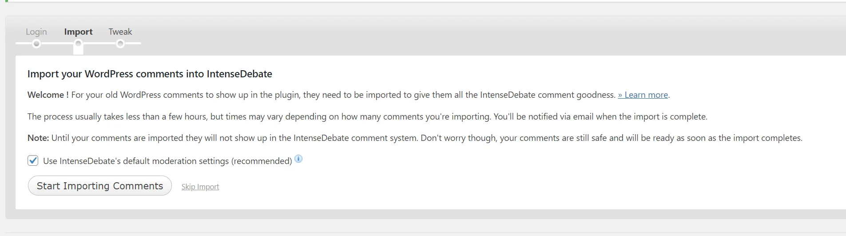Screen dimensions: 846x236
Task: Click the sentence about old WordPress comments
Action: point(343,95)
